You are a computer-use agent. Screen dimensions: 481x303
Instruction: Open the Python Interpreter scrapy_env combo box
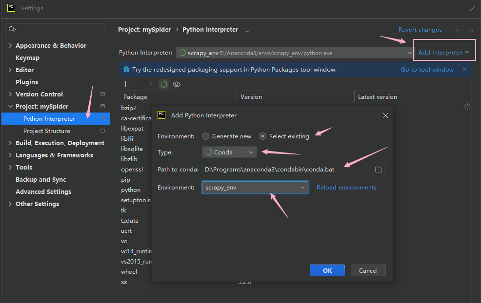pos(295,53)
